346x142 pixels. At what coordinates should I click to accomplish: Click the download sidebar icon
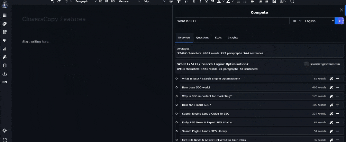click(4, 74)
